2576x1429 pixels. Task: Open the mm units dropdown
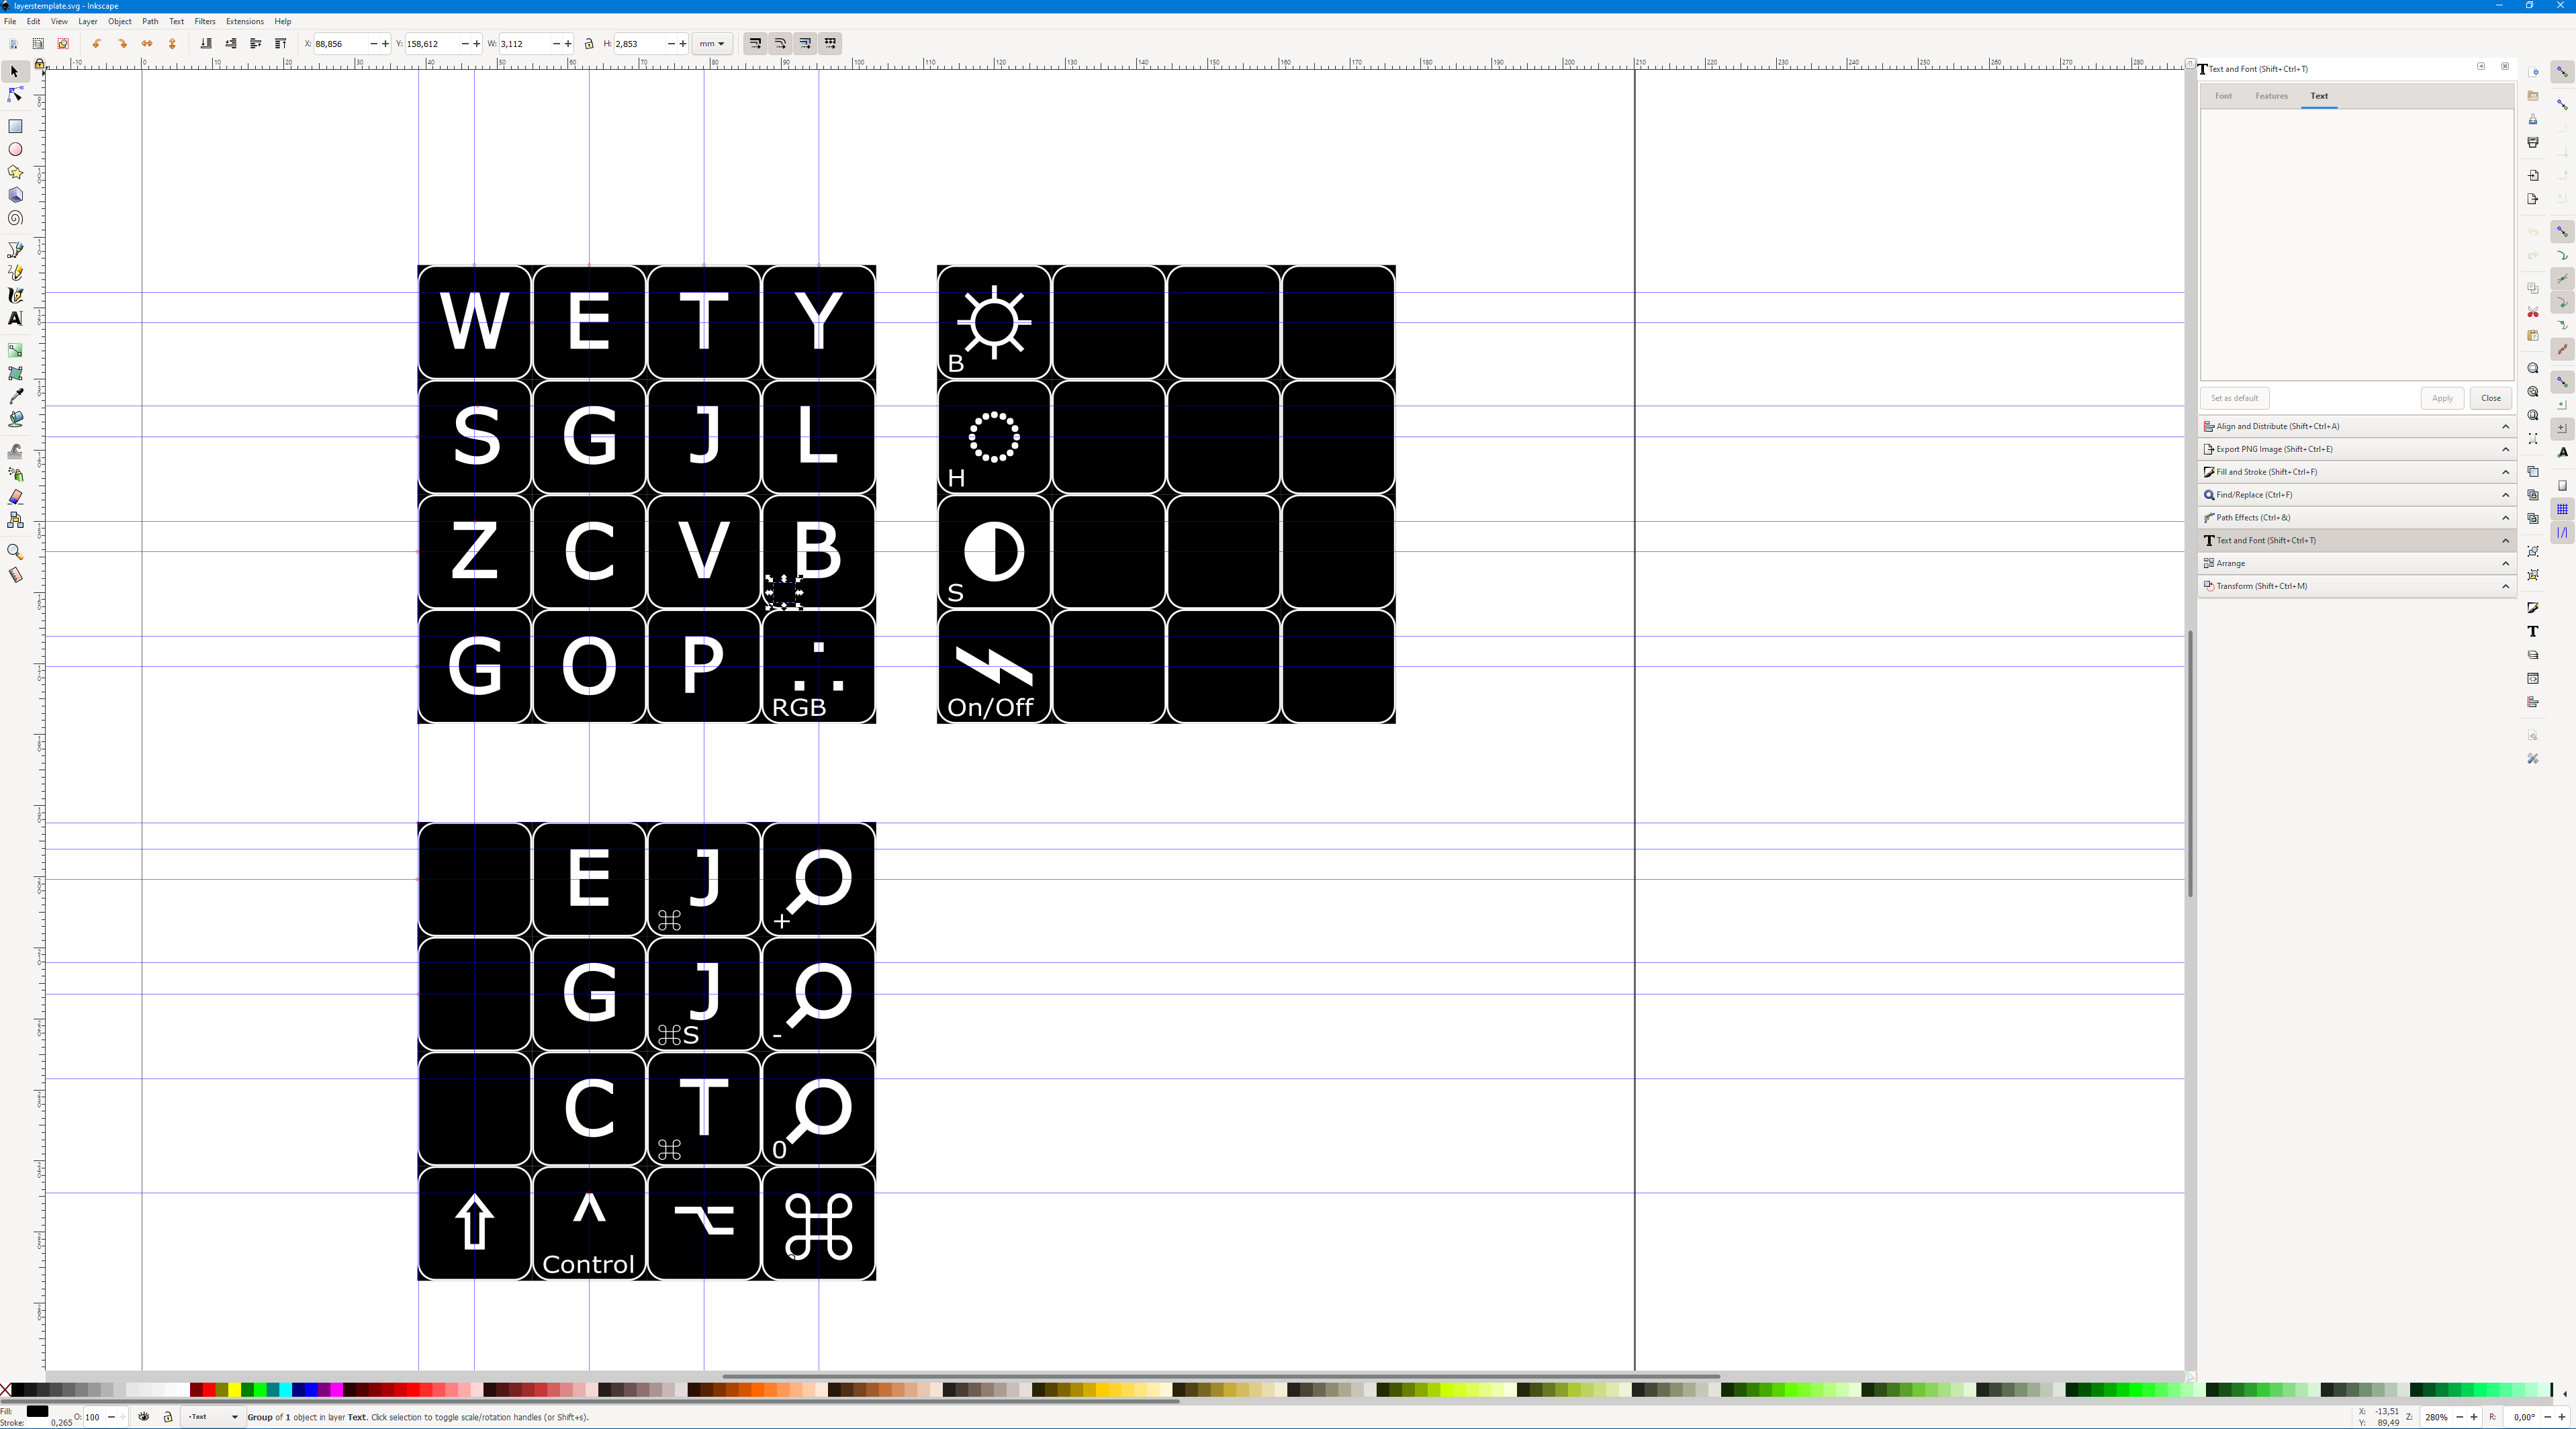(712, 43)
